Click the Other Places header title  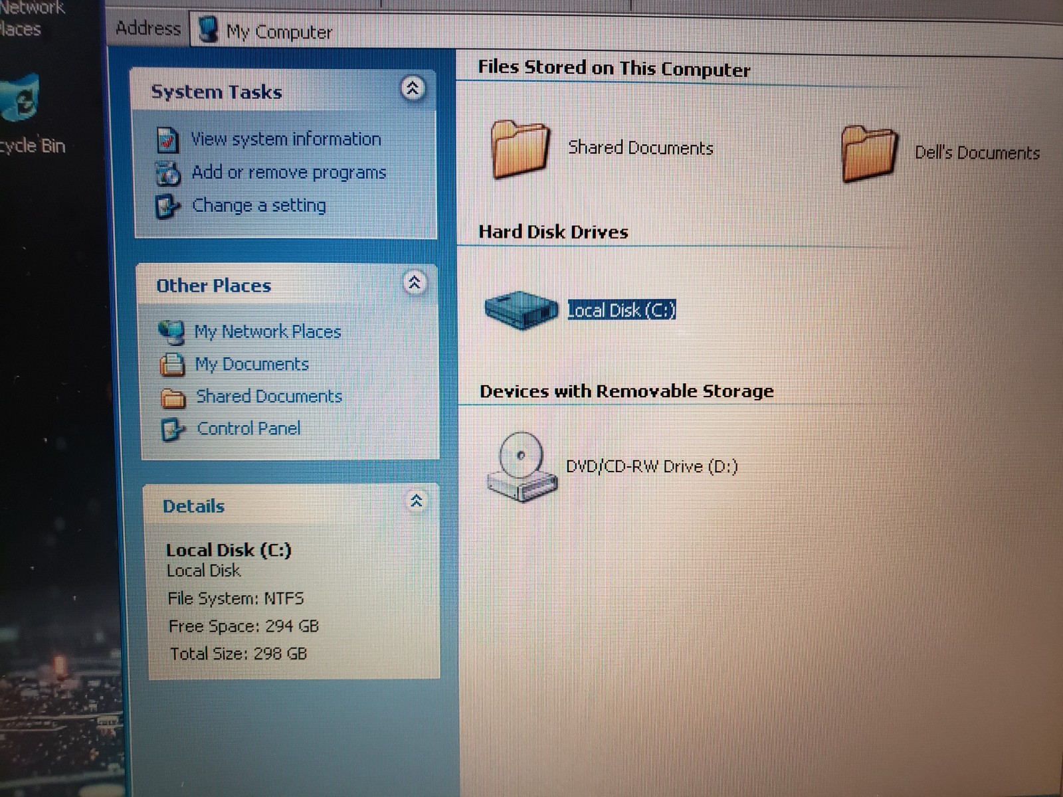[214, 286]
